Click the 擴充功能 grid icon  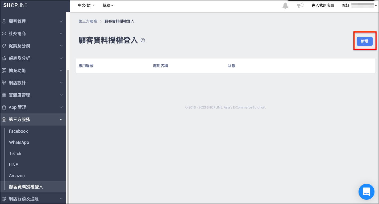tap(4, 70)
